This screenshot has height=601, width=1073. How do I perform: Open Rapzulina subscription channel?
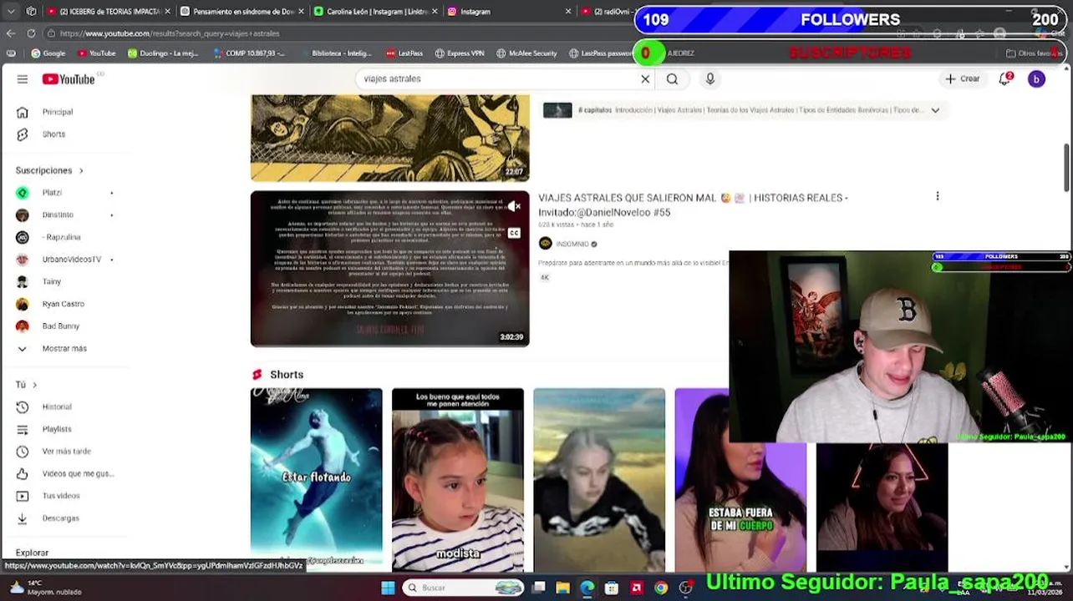pyautogui.click(x=63, y=237)
